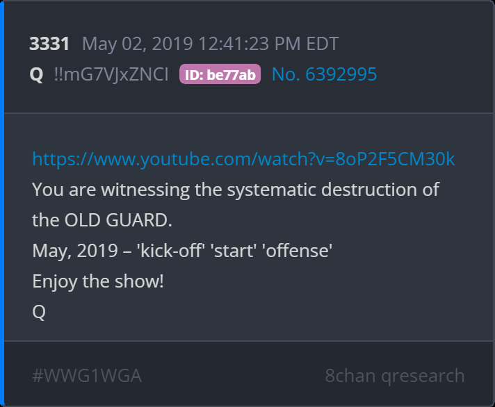495x407 pixels.
Task: Click the quoted word 'offense'
Action: pyautogui.click(x=297, y=251)
